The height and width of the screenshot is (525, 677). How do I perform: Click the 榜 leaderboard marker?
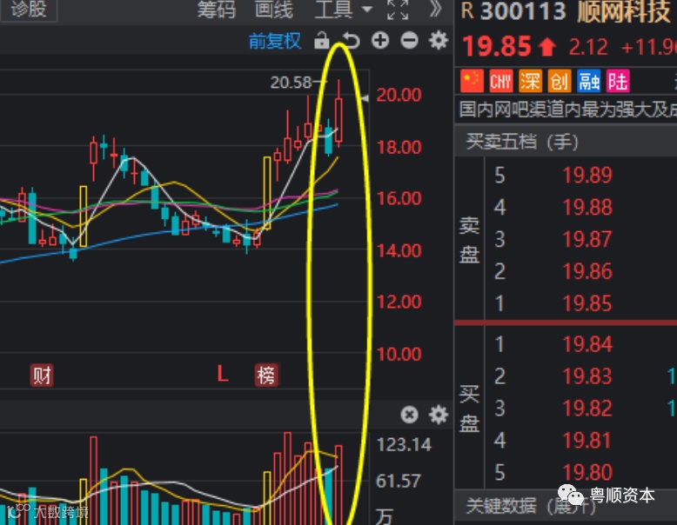pos(266,375)
